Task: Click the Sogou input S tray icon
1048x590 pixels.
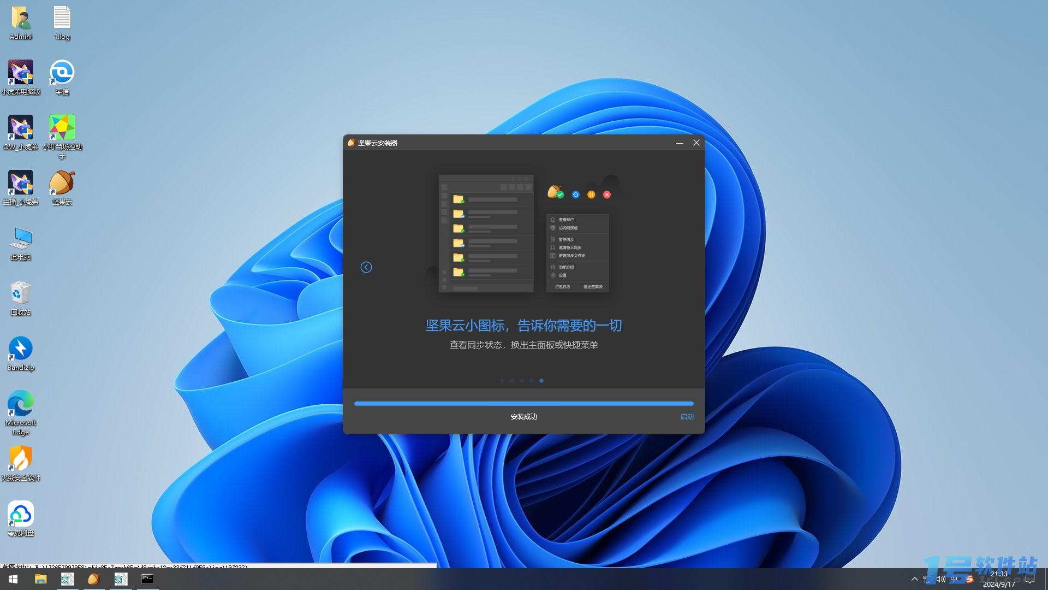Action: click(969, 579)
